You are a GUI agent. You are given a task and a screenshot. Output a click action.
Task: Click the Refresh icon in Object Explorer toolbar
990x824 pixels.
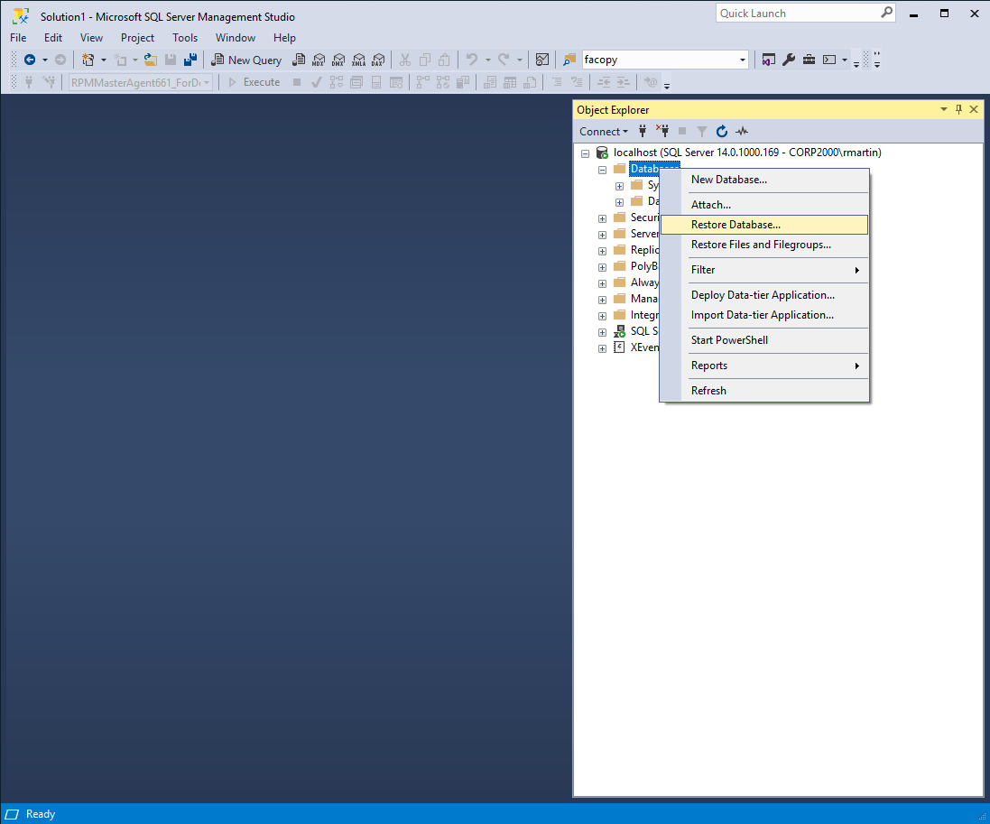click(x=722, y=132)
